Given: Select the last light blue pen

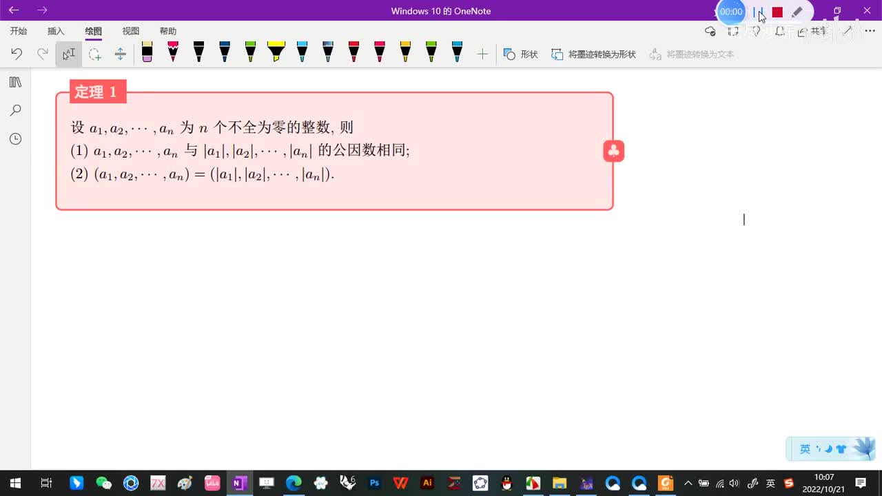Looking at the screenshot, I should pyautogui.click(x=457, y=52).
